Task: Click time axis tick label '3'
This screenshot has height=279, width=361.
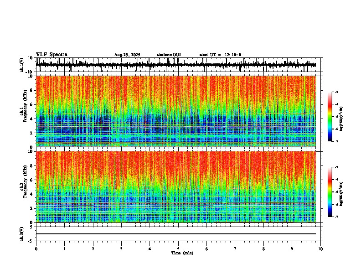Action: (x=121, y=249)
